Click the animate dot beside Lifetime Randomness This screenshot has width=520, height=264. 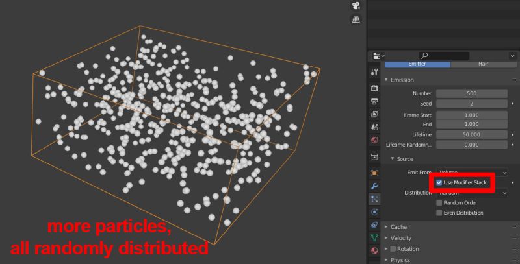pyautogui.click(x=513, y=145)
